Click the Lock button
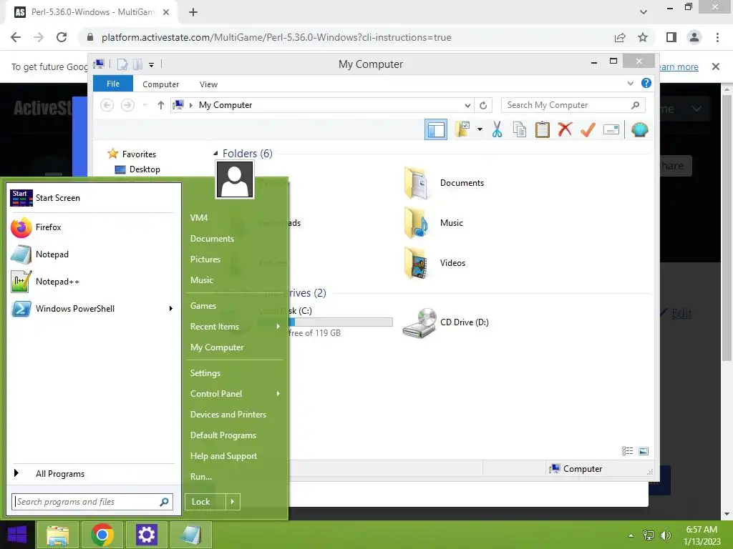 pos(205,502)
